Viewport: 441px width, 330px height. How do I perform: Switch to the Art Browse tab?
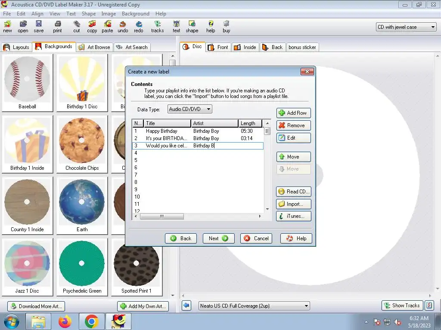tap(94, 47)
